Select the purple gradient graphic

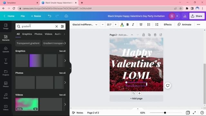click(36, 61)
